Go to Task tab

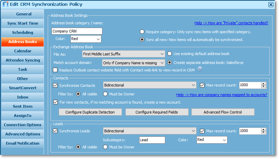point(23,69)
